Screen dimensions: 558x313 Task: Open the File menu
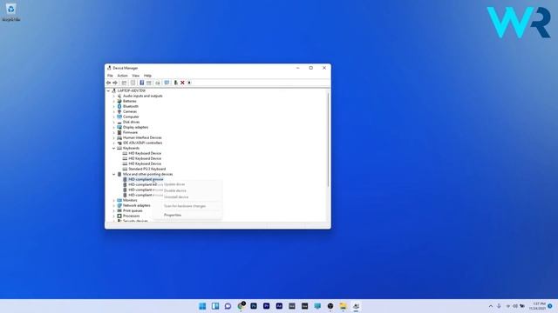(110, 76)
